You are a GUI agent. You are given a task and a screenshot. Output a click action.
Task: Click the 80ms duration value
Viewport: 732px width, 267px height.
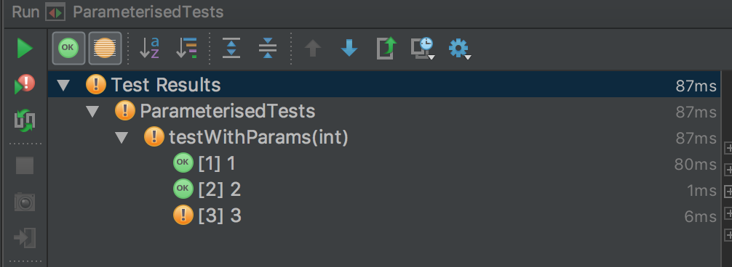(x=695, y=164)
